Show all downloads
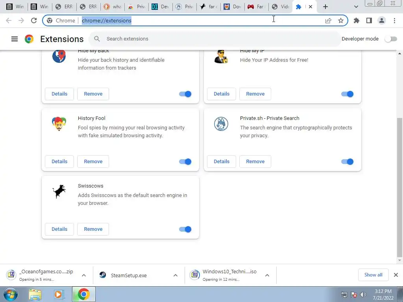 click(373, 275)
